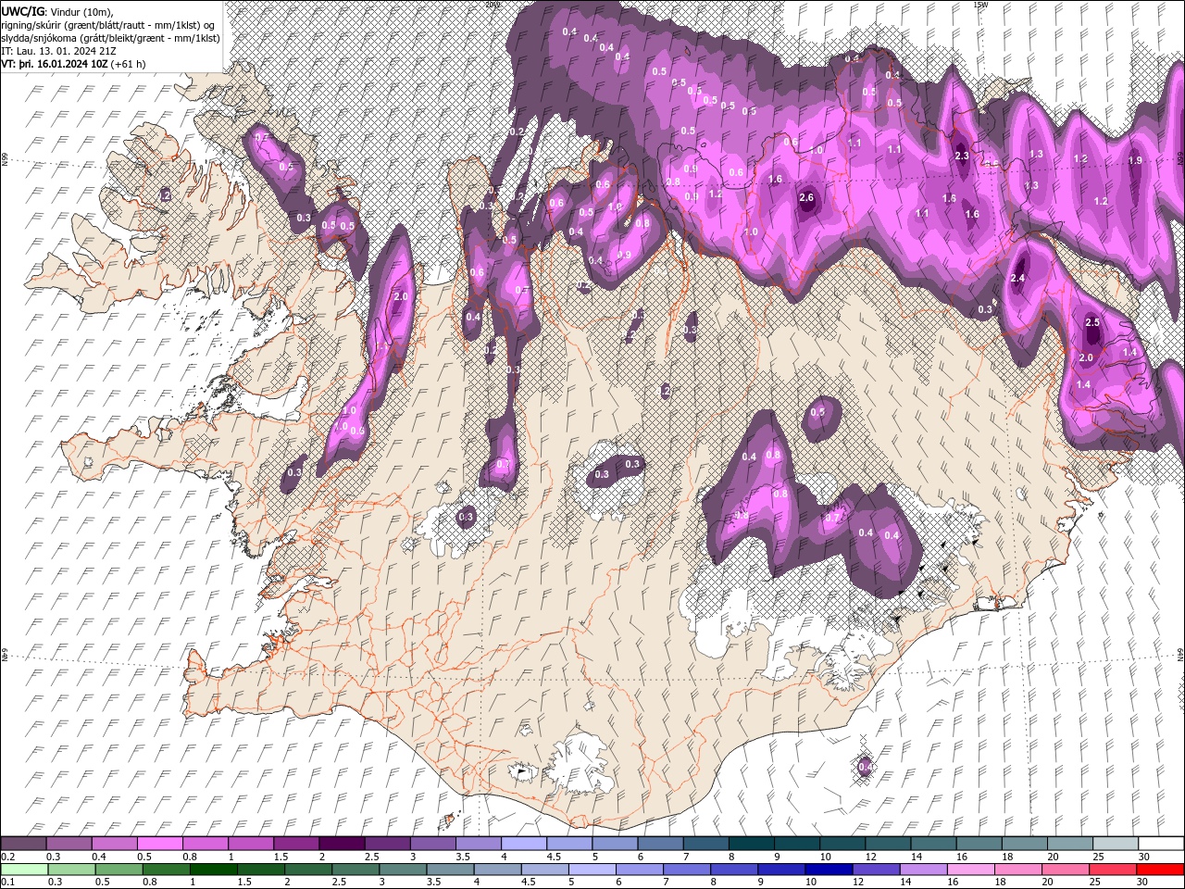Click the 2.5 value on the map in the east
The height and width of the screenshot is (889, 1185).
pyautogui.click(x=1092, y=322)
